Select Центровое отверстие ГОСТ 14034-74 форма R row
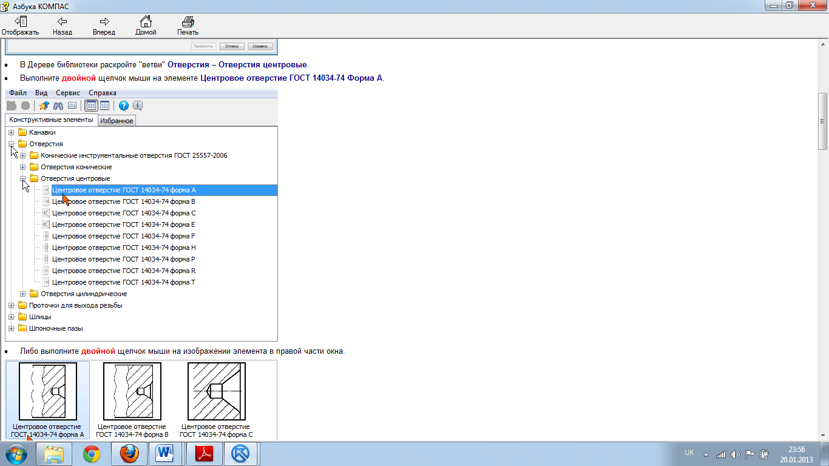This screenshot has height=466, width=829. 124,271
